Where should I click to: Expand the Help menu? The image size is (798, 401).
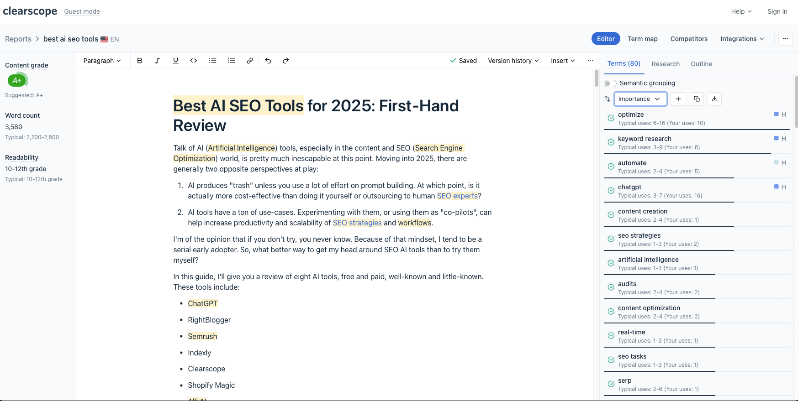741,11
